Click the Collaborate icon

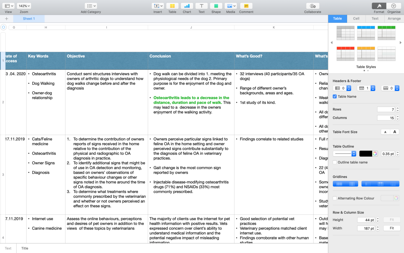point(313,6)
